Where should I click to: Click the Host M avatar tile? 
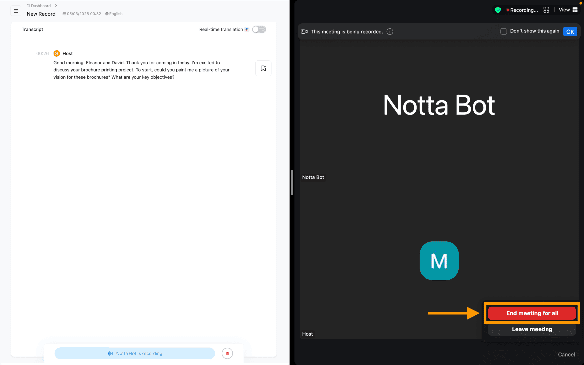[439, 261]
